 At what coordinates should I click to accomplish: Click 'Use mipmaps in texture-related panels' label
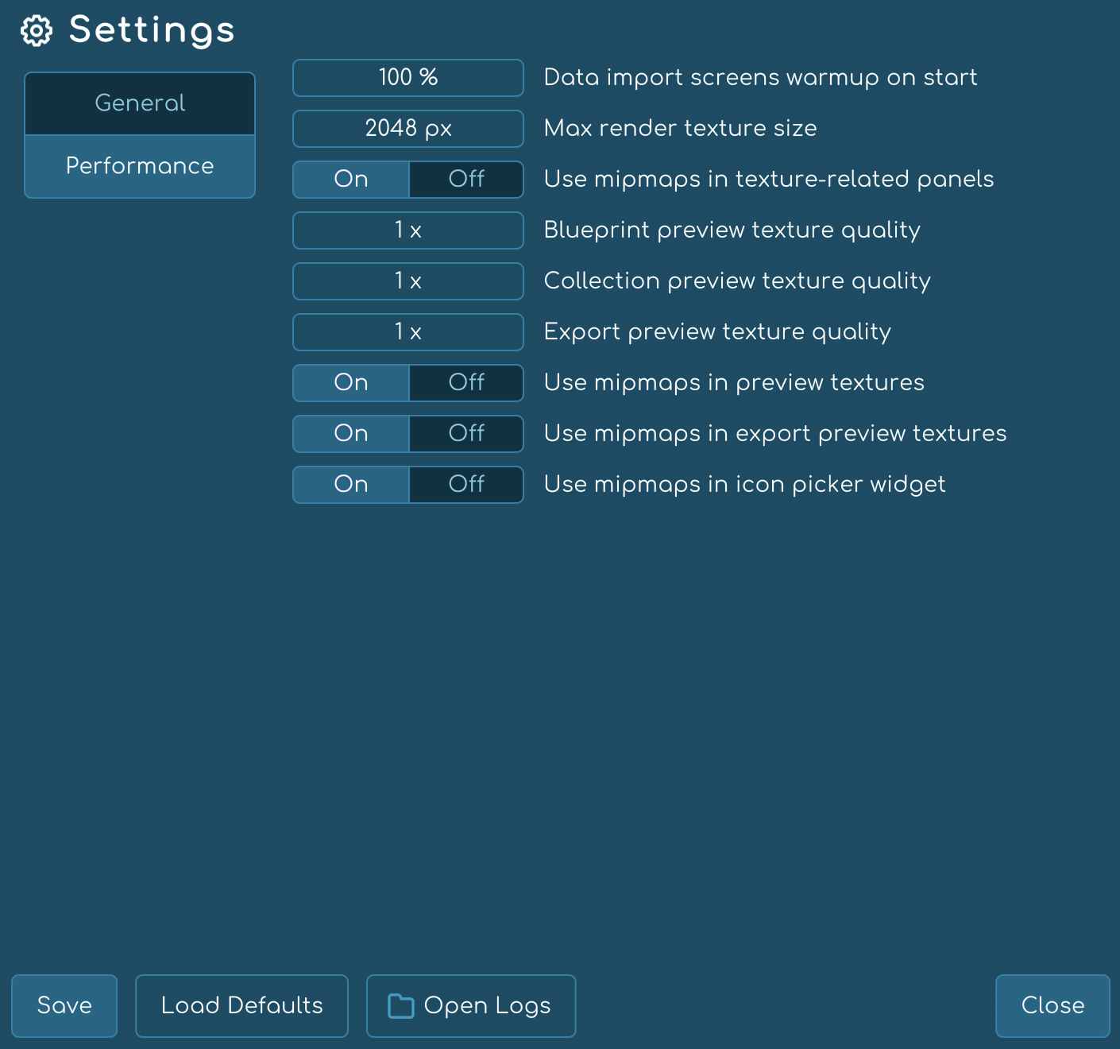tap(768, 180)
